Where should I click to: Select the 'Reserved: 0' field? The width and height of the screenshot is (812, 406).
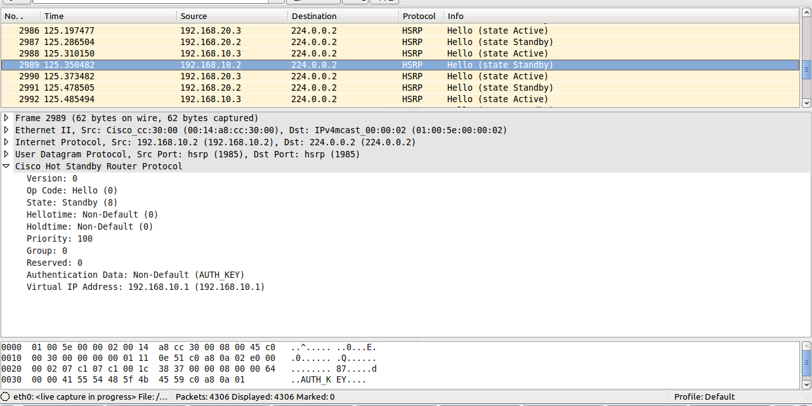pyautogui.click(x=55, y=263)
